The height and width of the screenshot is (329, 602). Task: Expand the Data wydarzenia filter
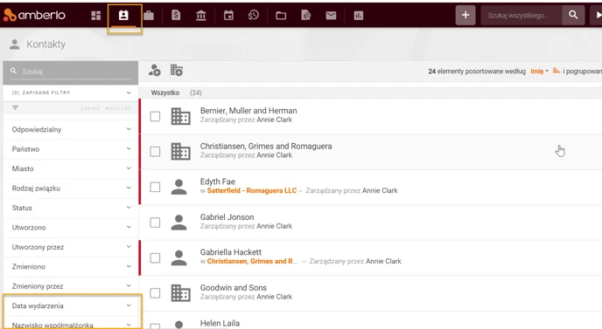(x=71, y=305)
